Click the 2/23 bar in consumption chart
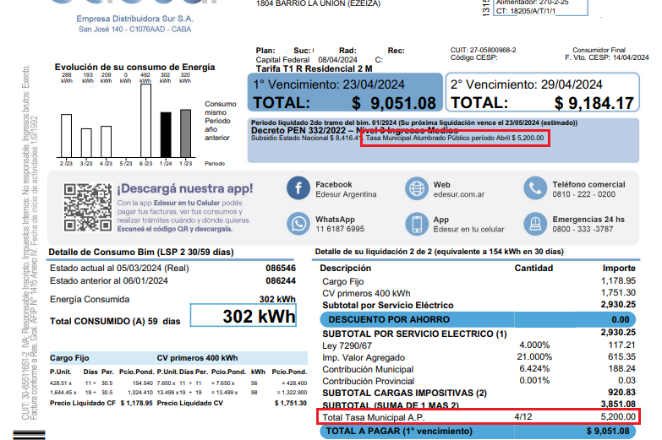This screenshot has height=440, width=662. (x=66, y=136)
